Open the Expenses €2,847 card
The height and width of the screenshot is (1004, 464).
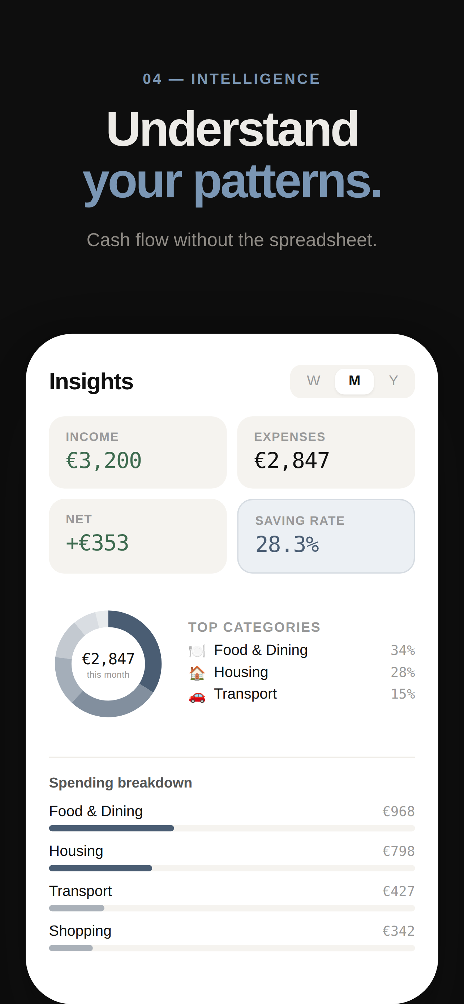(326, 452)
